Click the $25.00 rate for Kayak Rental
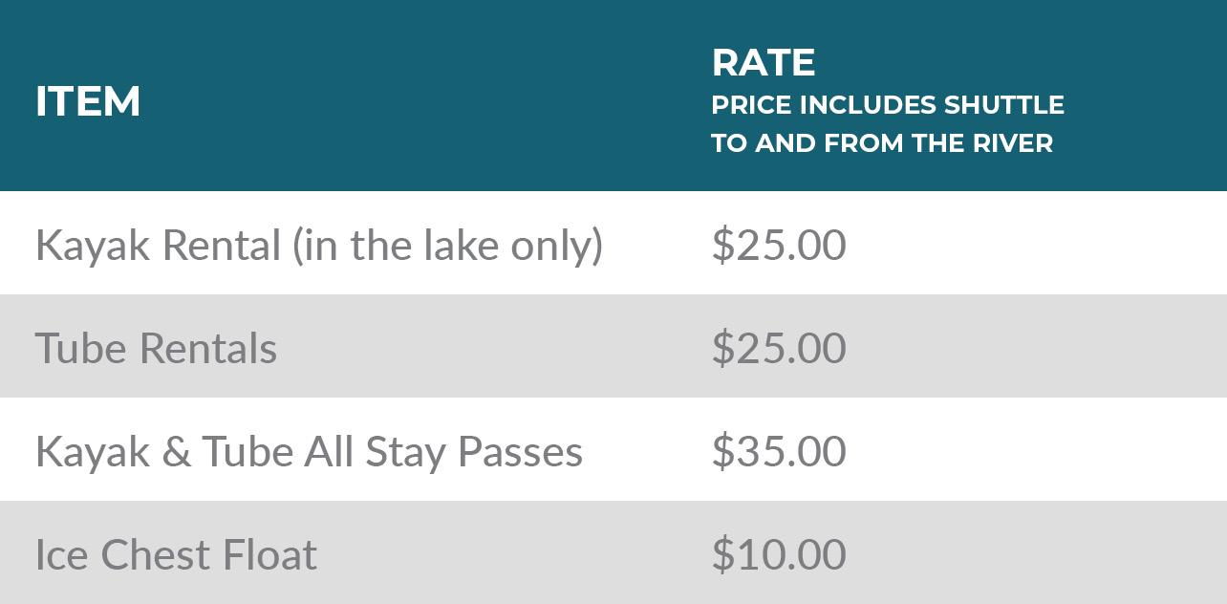Screen dimensions: 1227x604 point(778,246)
